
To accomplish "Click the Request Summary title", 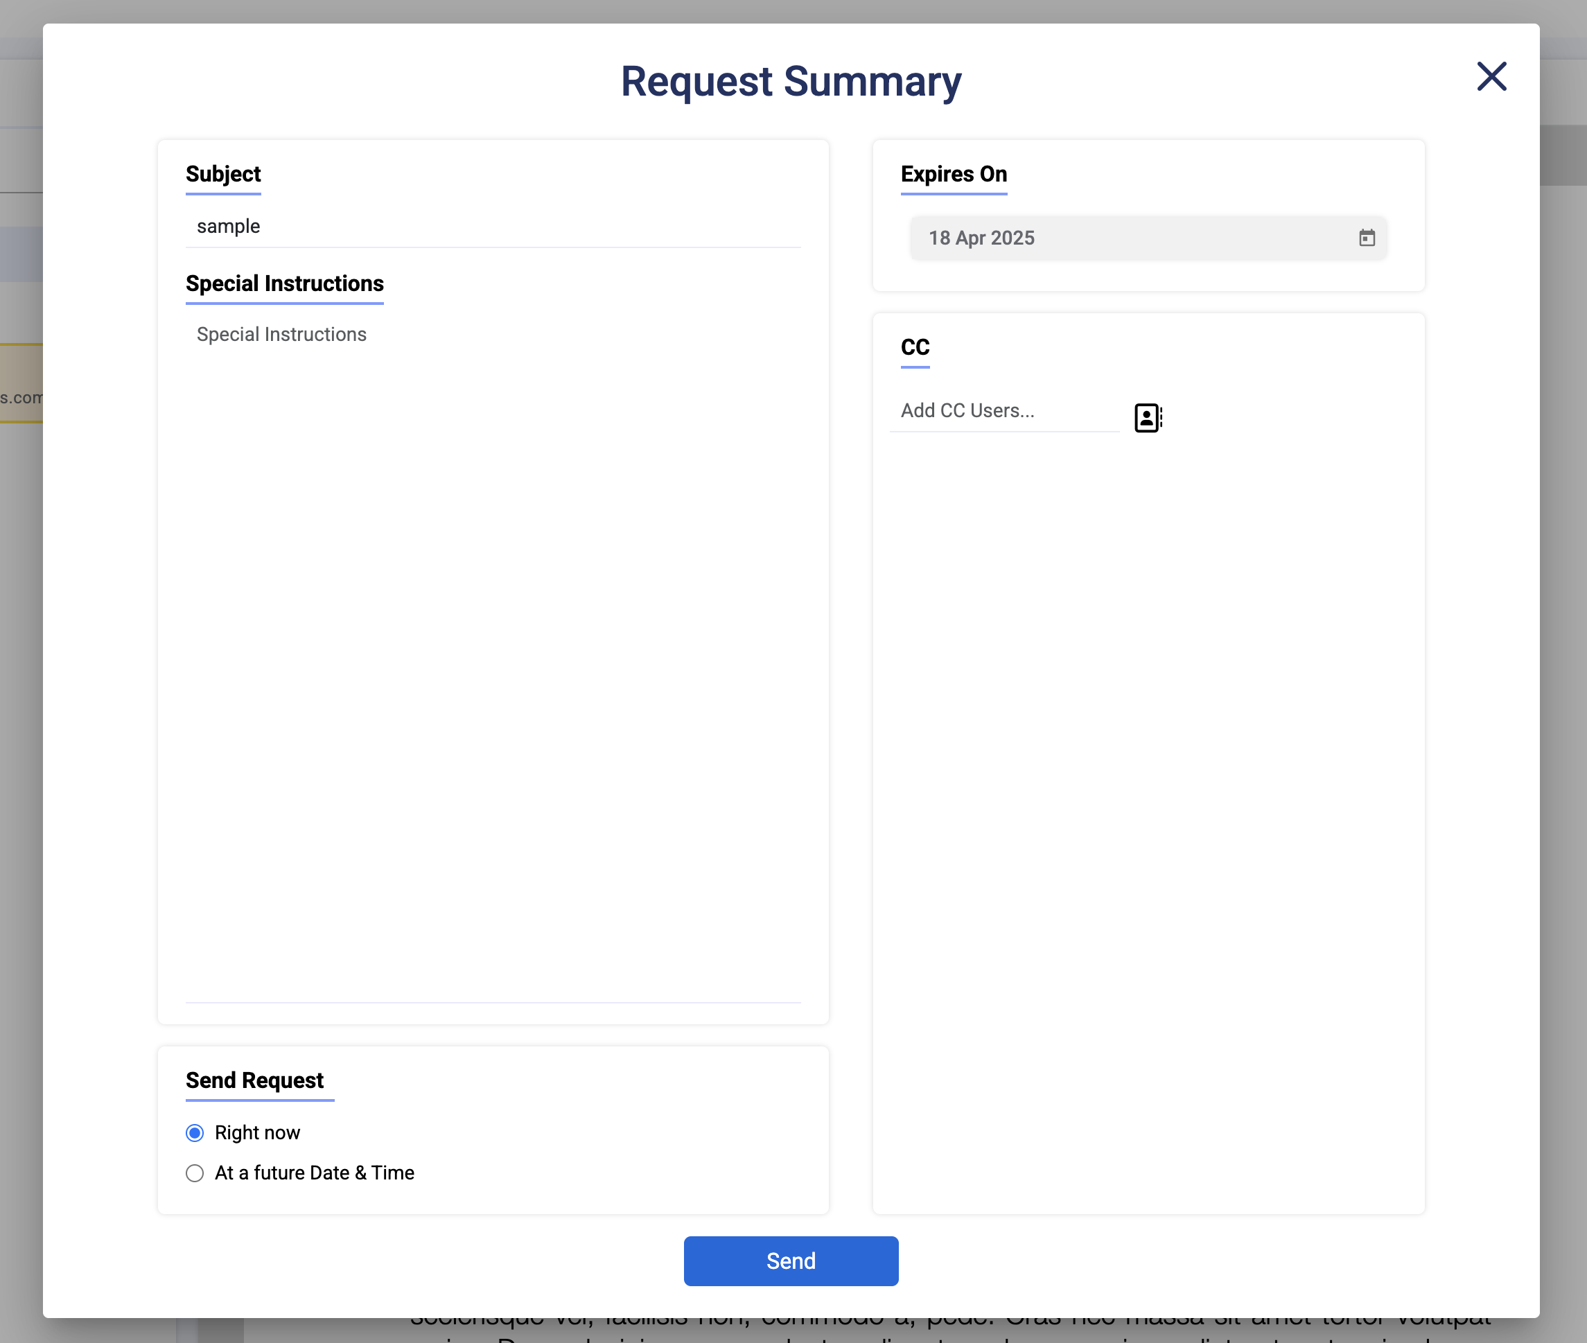I will click(x=791, y=82).
